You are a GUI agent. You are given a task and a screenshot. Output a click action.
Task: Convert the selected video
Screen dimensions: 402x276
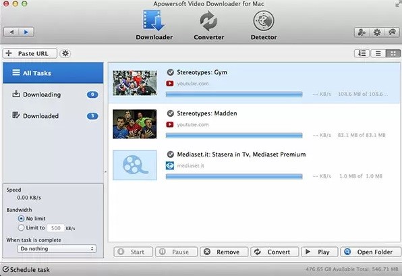(x=275, y=252)
